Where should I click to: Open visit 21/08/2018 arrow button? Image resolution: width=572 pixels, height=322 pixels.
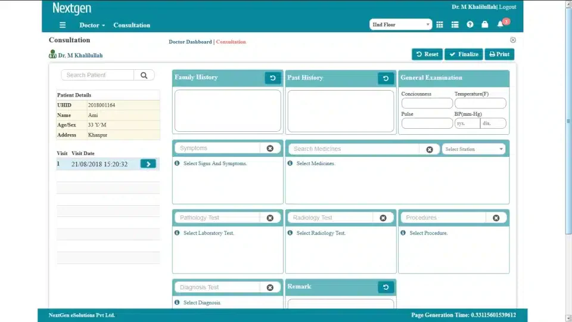148,164
